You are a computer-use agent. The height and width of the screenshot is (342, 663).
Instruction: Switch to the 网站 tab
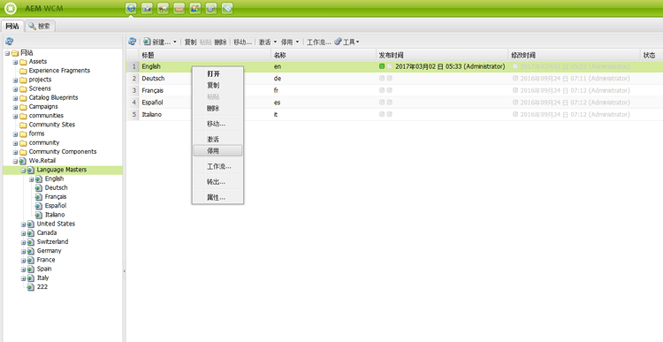tap(12, 27)
